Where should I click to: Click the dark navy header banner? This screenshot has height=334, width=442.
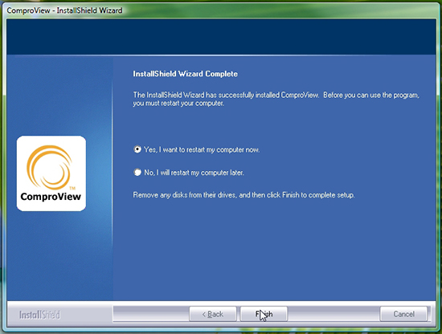221,37
